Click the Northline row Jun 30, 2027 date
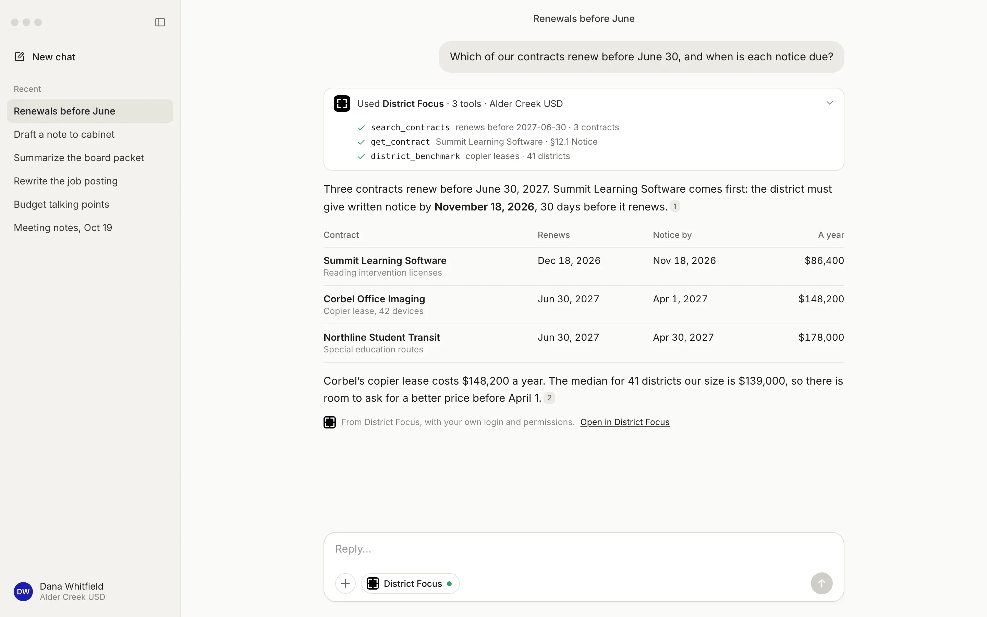 [568, 337]
